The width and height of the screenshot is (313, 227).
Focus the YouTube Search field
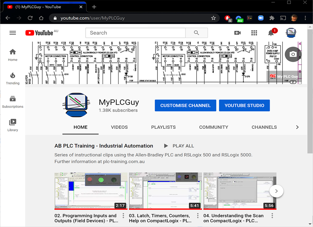coord(135,33)
